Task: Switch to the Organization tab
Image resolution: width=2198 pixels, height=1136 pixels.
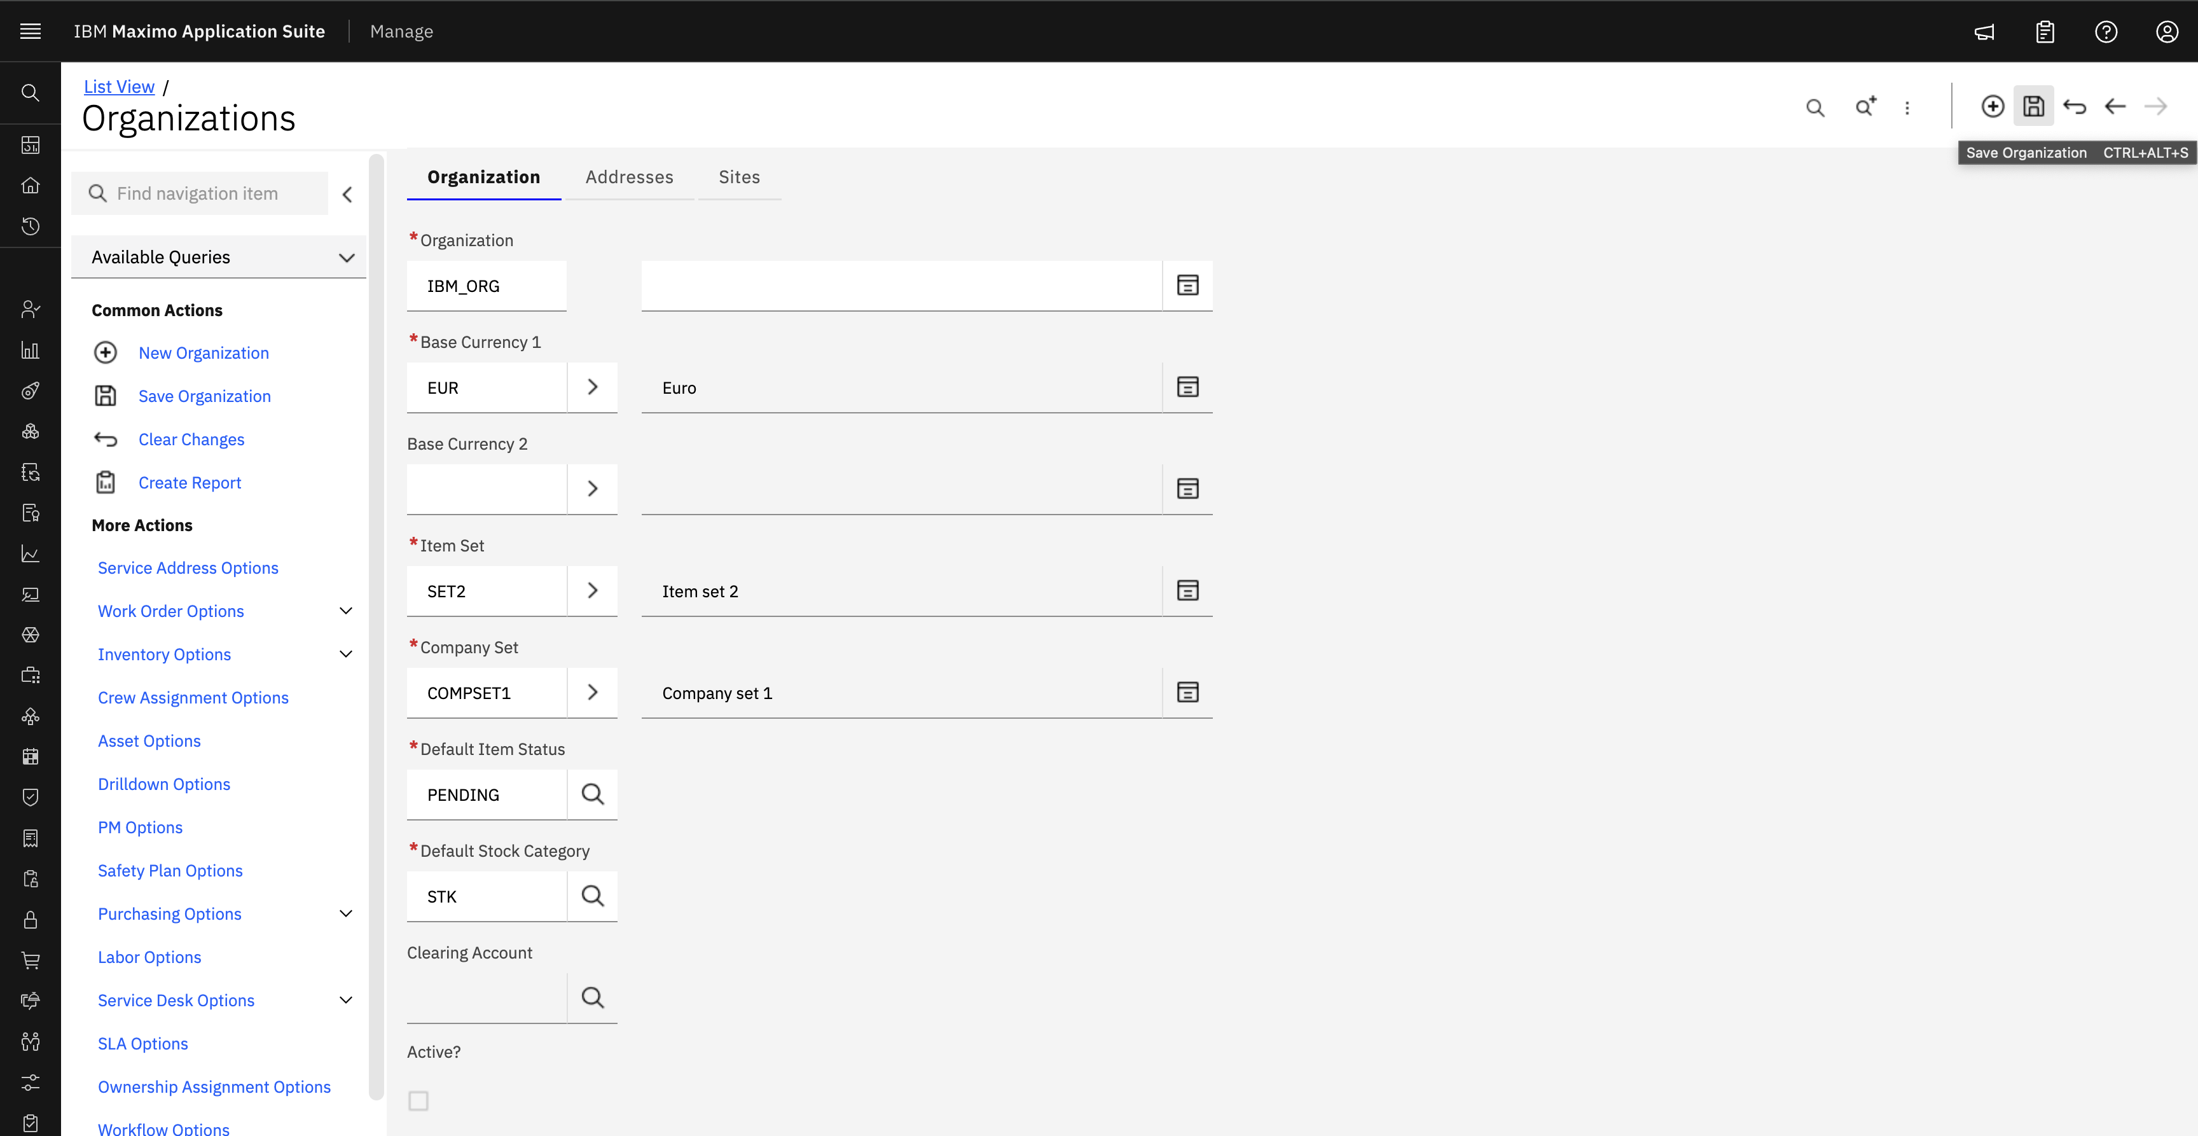Action: (484, 177)
